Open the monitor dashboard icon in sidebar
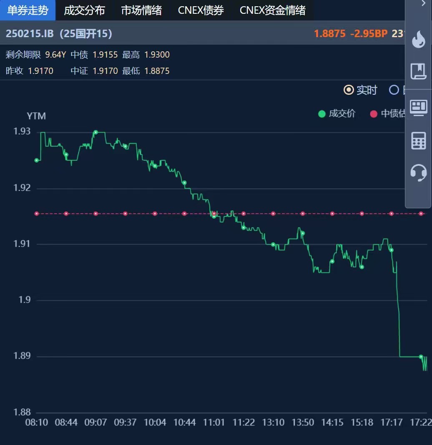432x445 pixels. 418,107
